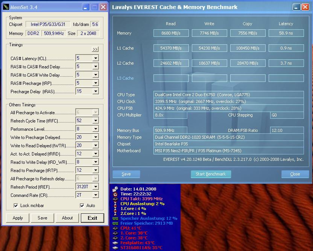Open the Refresh Period (tREF) dropdown
The image size is (313, 251).
pos(96,187)
